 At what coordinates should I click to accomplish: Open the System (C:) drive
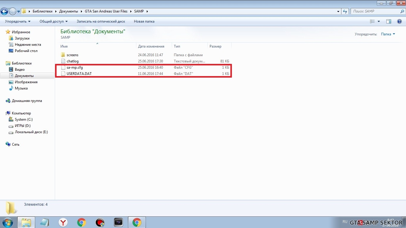(x=24, y=119)
